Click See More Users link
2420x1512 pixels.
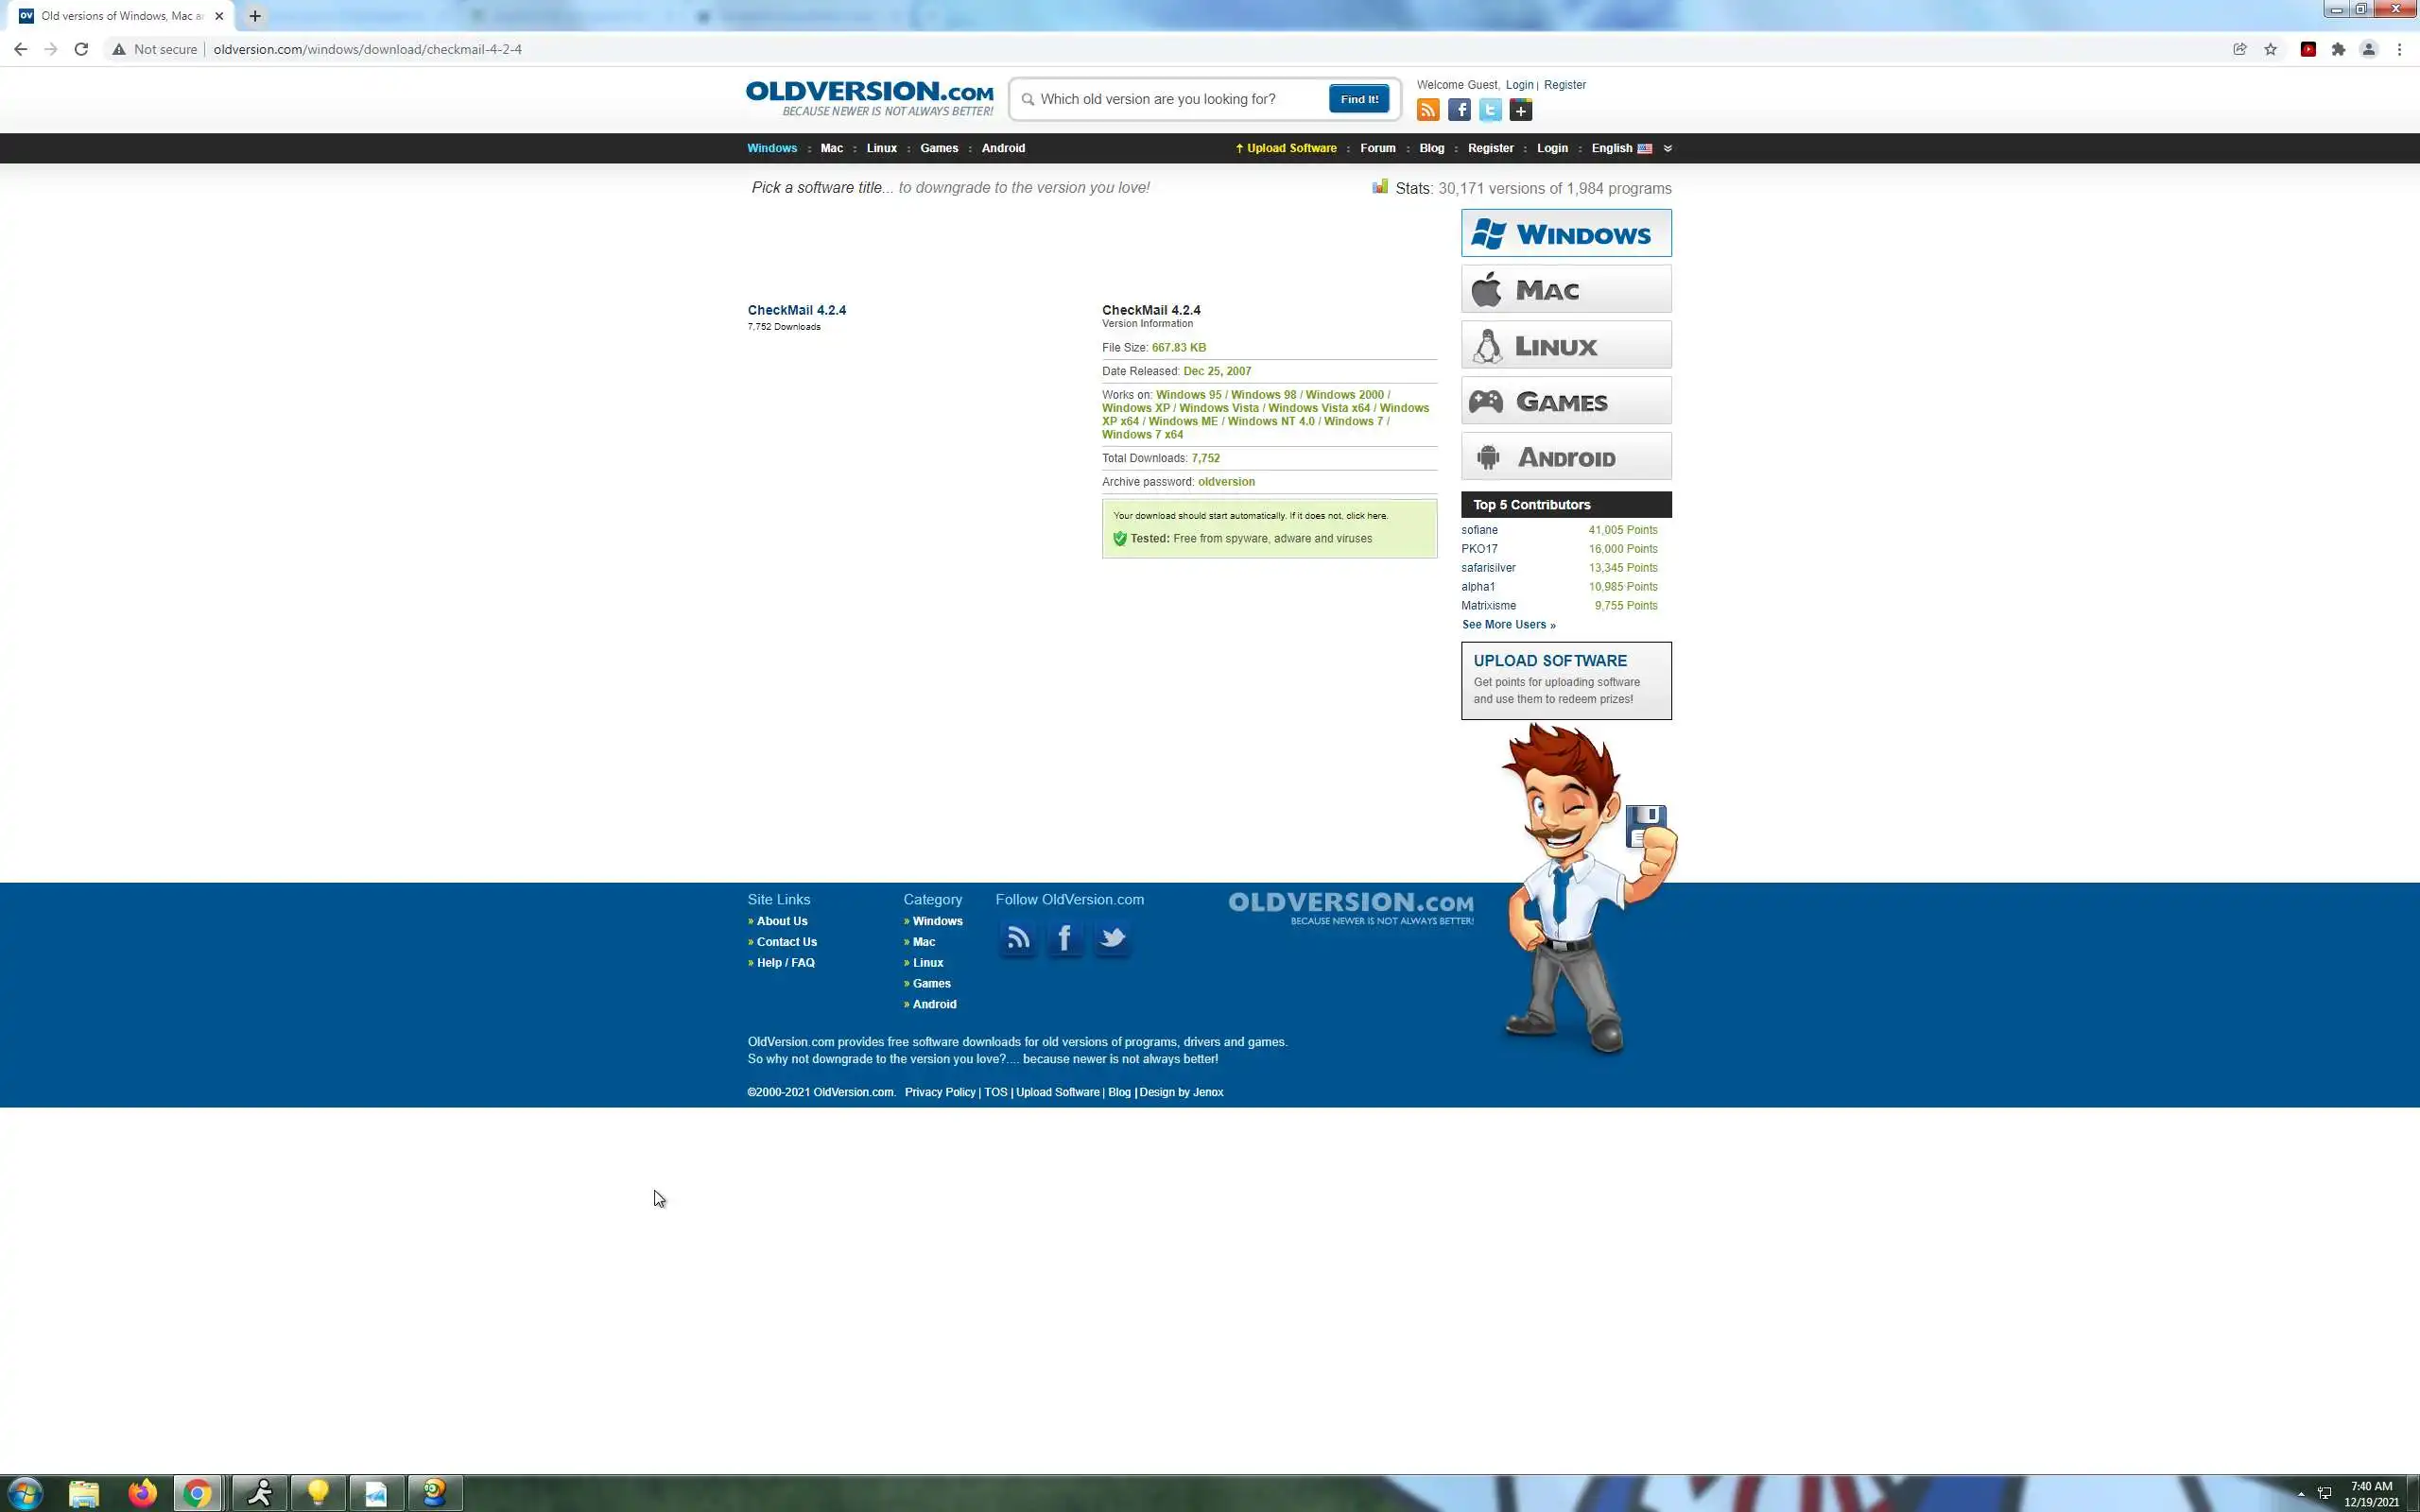1508,625
